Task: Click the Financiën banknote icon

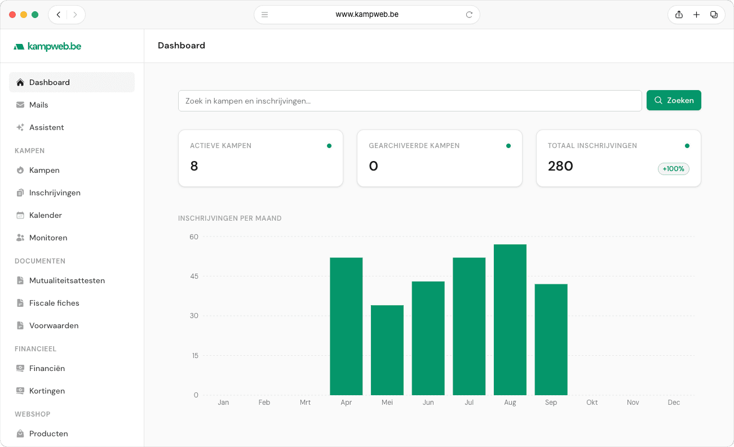Action: click(x=20, y=368)
